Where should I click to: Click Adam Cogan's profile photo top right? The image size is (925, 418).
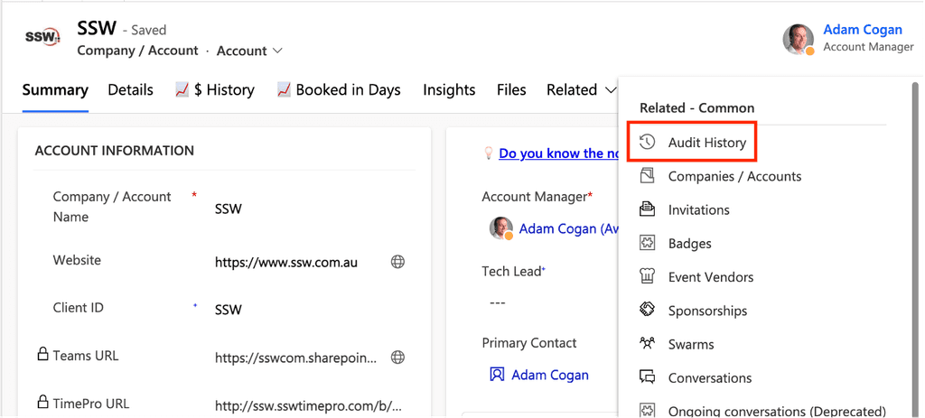[x=799, y=39]
